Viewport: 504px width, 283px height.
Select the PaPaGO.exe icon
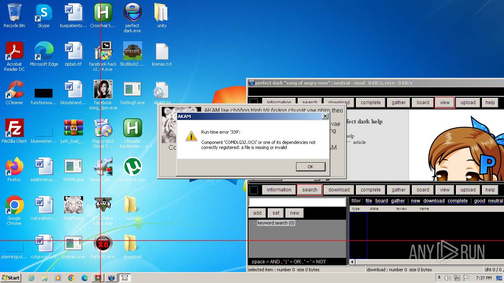click(103, 247)
